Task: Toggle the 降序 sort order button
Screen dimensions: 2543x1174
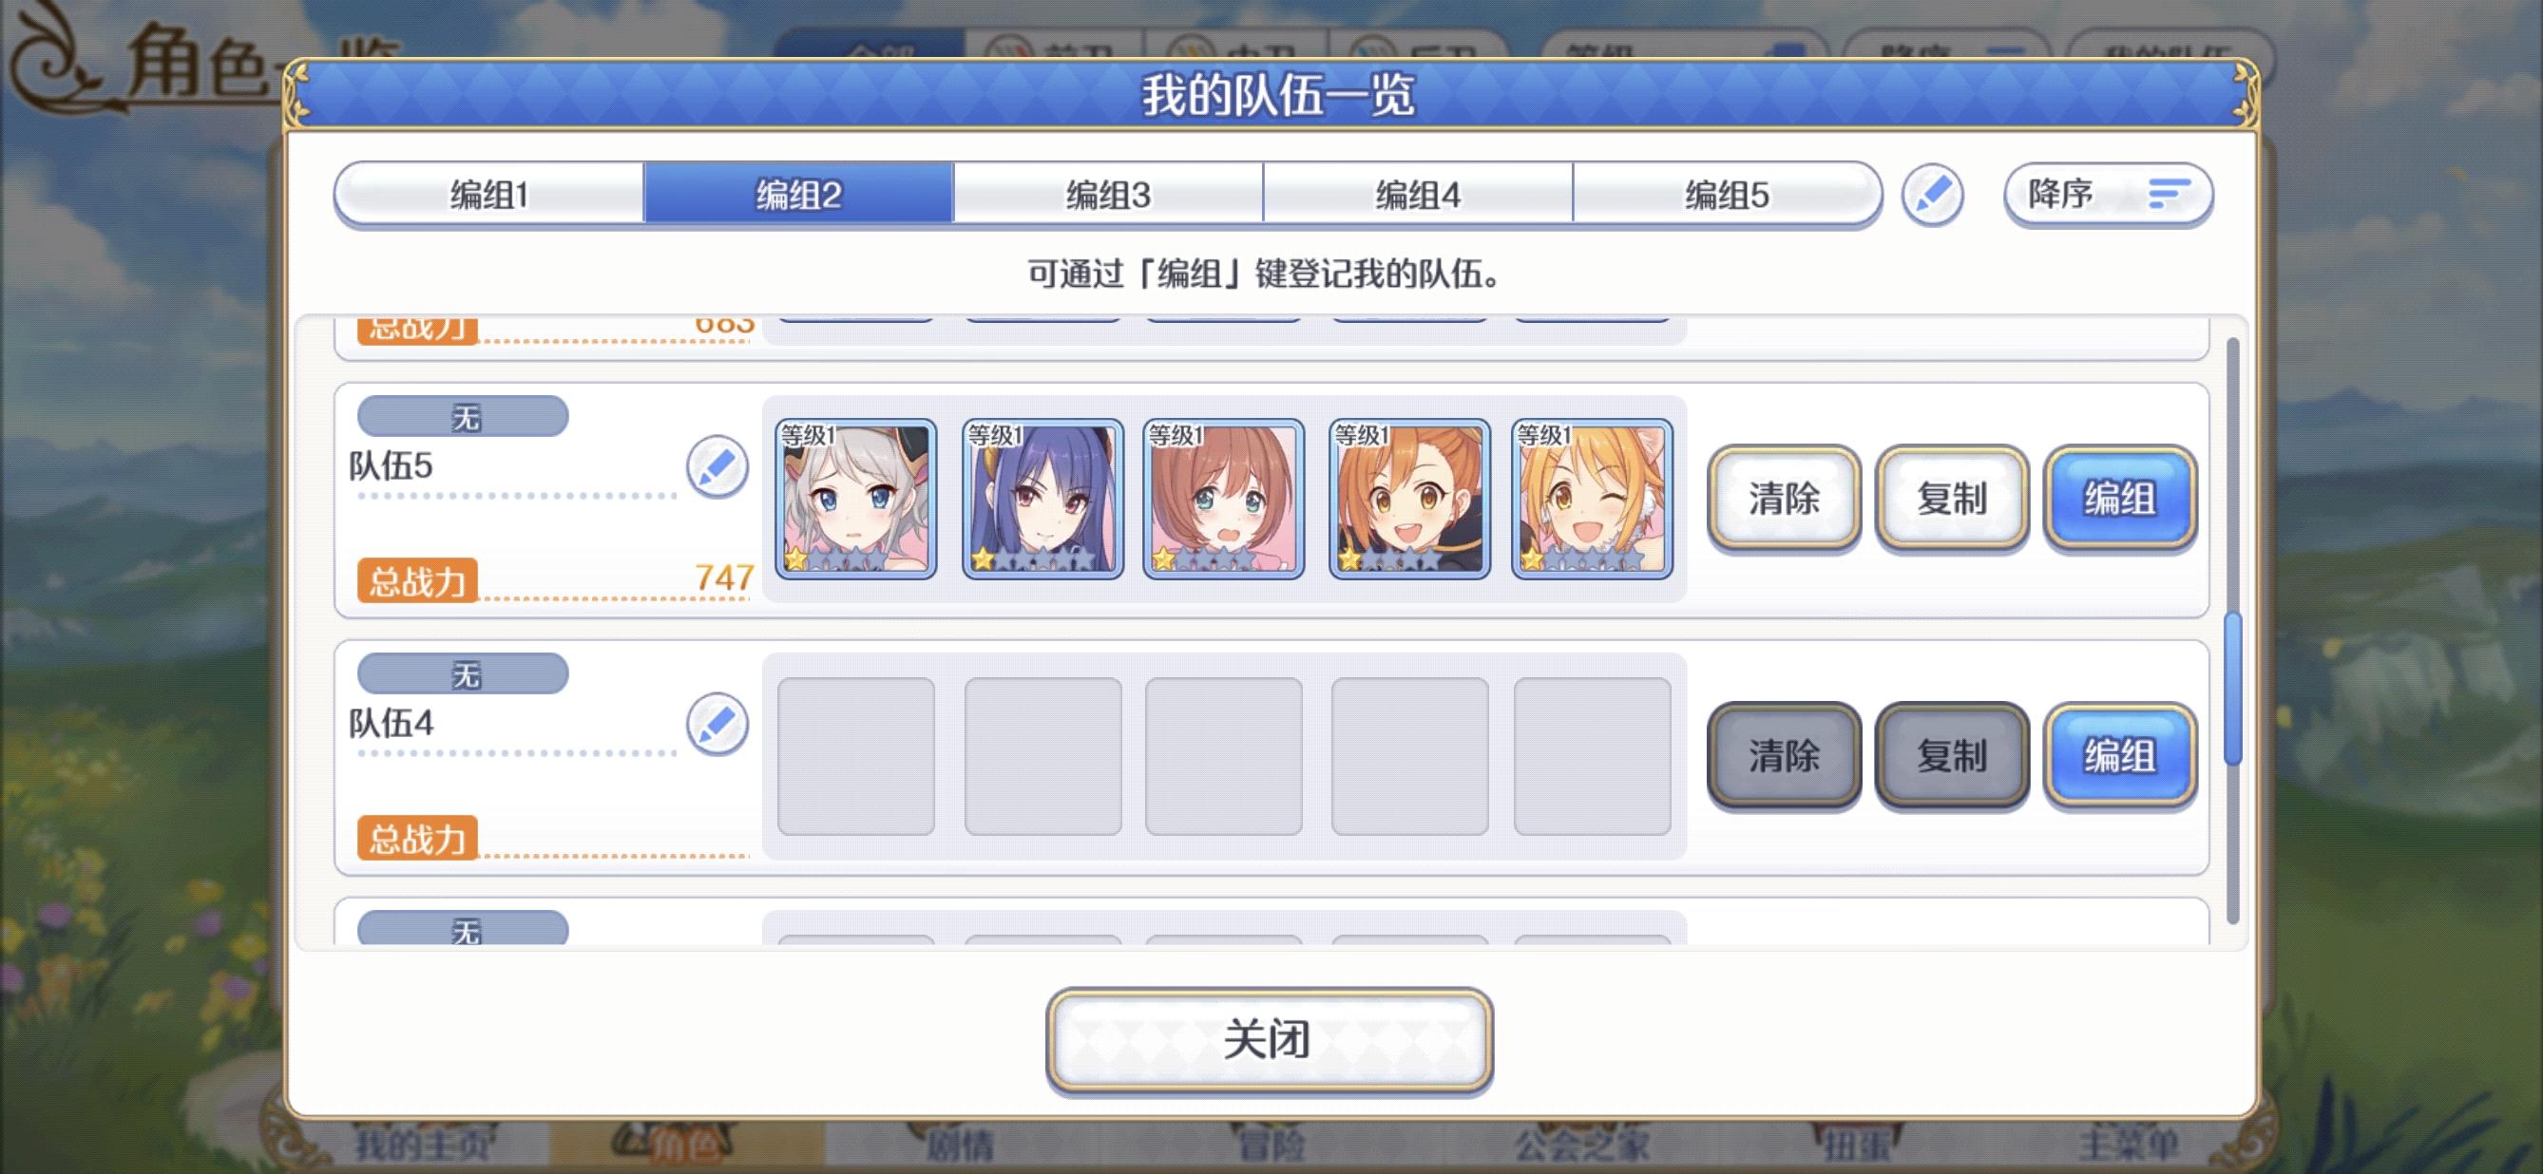Action: [x=2108, y=195]
